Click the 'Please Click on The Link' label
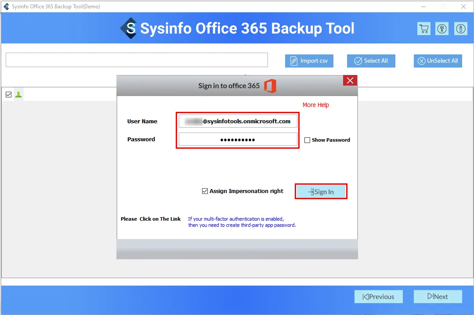Image resolution: width=474 pixels, height=315 pixels. 151,219
